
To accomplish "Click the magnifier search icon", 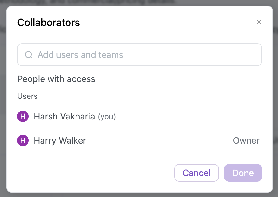I will point(29,55).
